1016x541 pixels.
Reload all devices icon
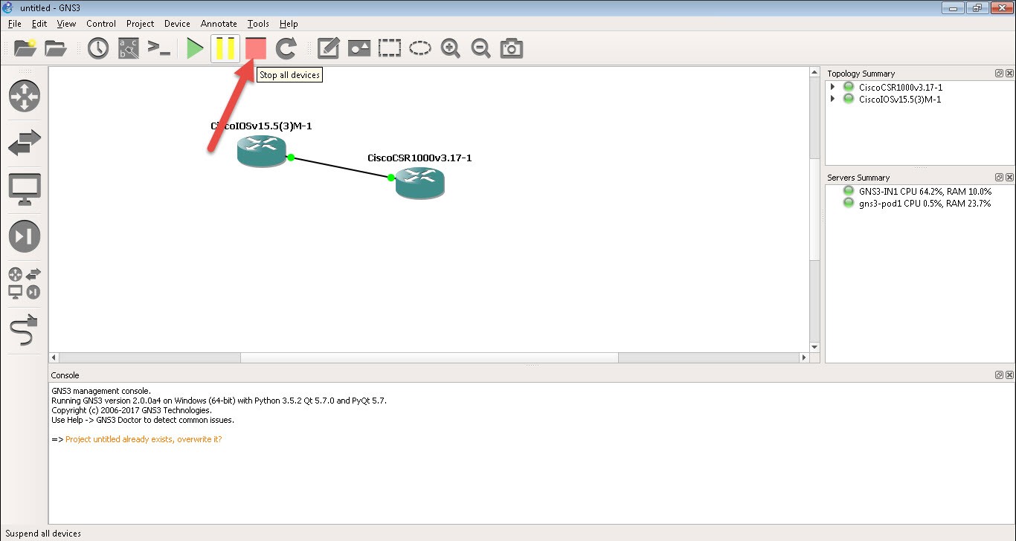tap(286, 49)
